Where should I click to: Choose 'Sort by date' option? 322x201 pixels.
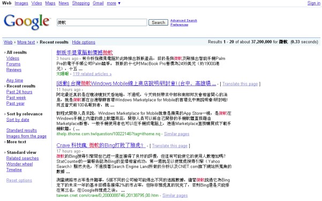point(18,120)
